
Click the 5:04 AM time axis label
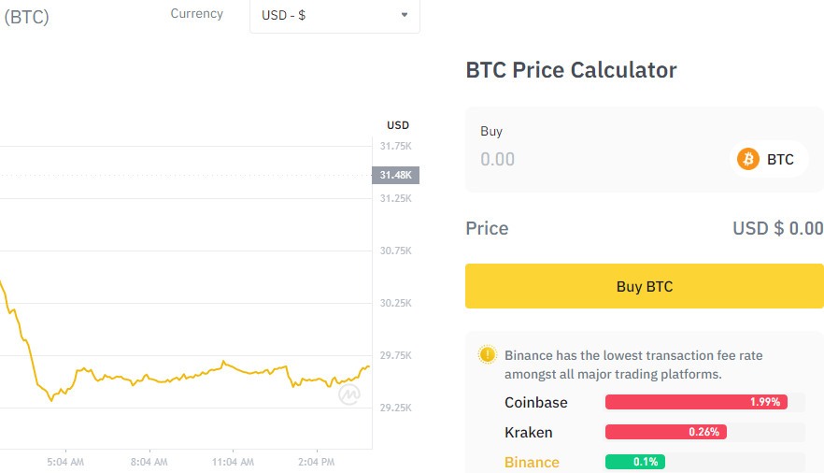65,462
